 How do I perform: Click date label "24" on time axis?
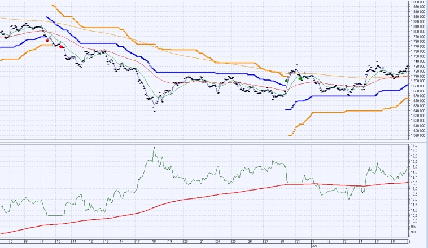218,241
